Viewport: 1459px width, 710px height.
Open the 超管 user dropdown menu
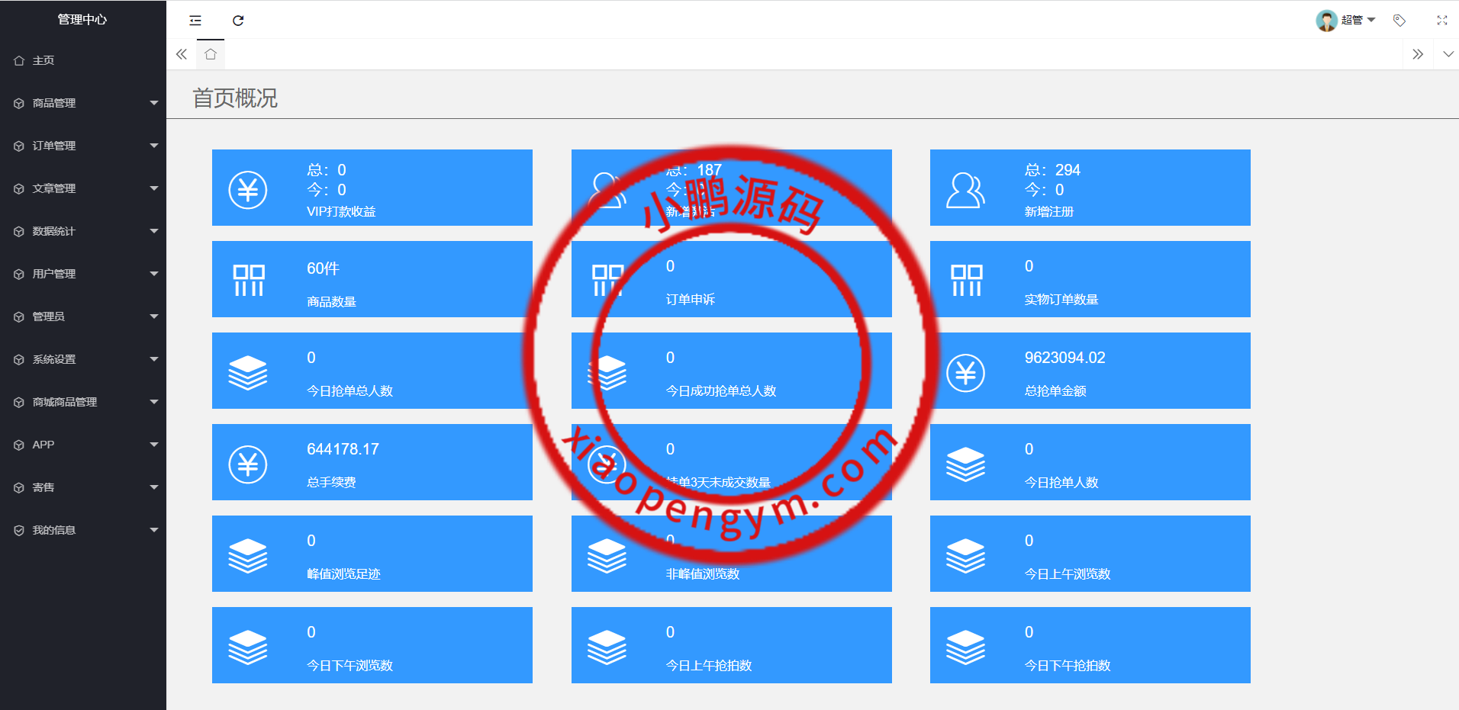point(1347,21)
